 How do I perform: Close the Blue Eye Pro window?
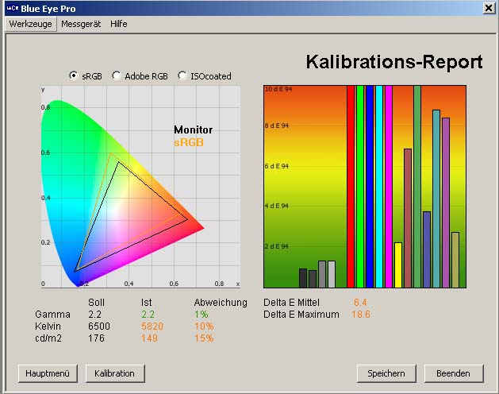(x=489, y=7)
